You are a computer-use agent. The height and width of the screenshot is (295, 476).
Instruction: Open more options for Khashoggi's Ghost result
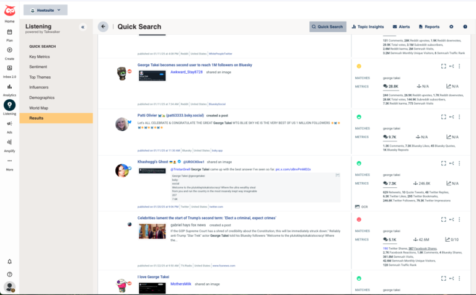point(459,163)
